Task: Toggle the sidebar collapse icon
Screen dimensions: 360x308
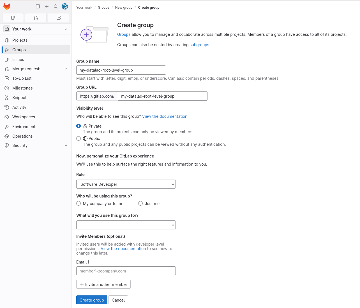Action: (x=38, y=6)
